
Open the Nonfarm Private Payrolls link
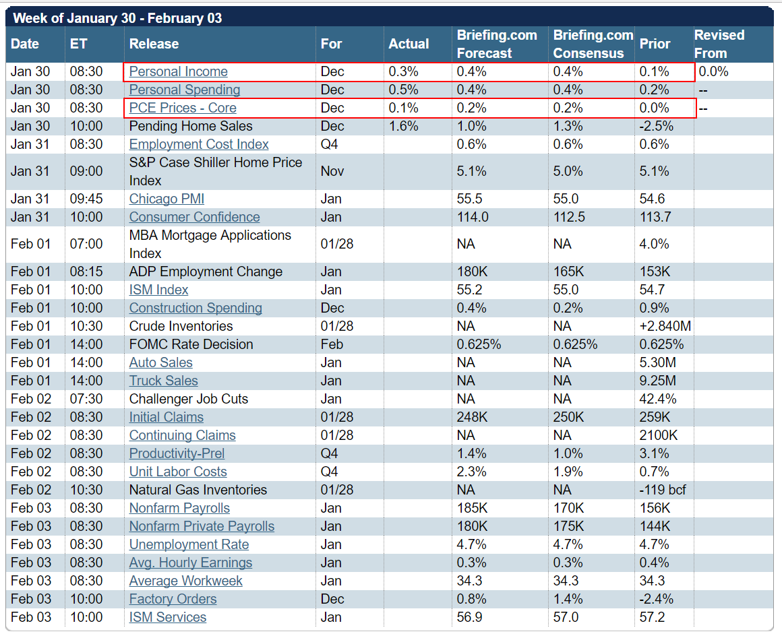click(202, 526)
